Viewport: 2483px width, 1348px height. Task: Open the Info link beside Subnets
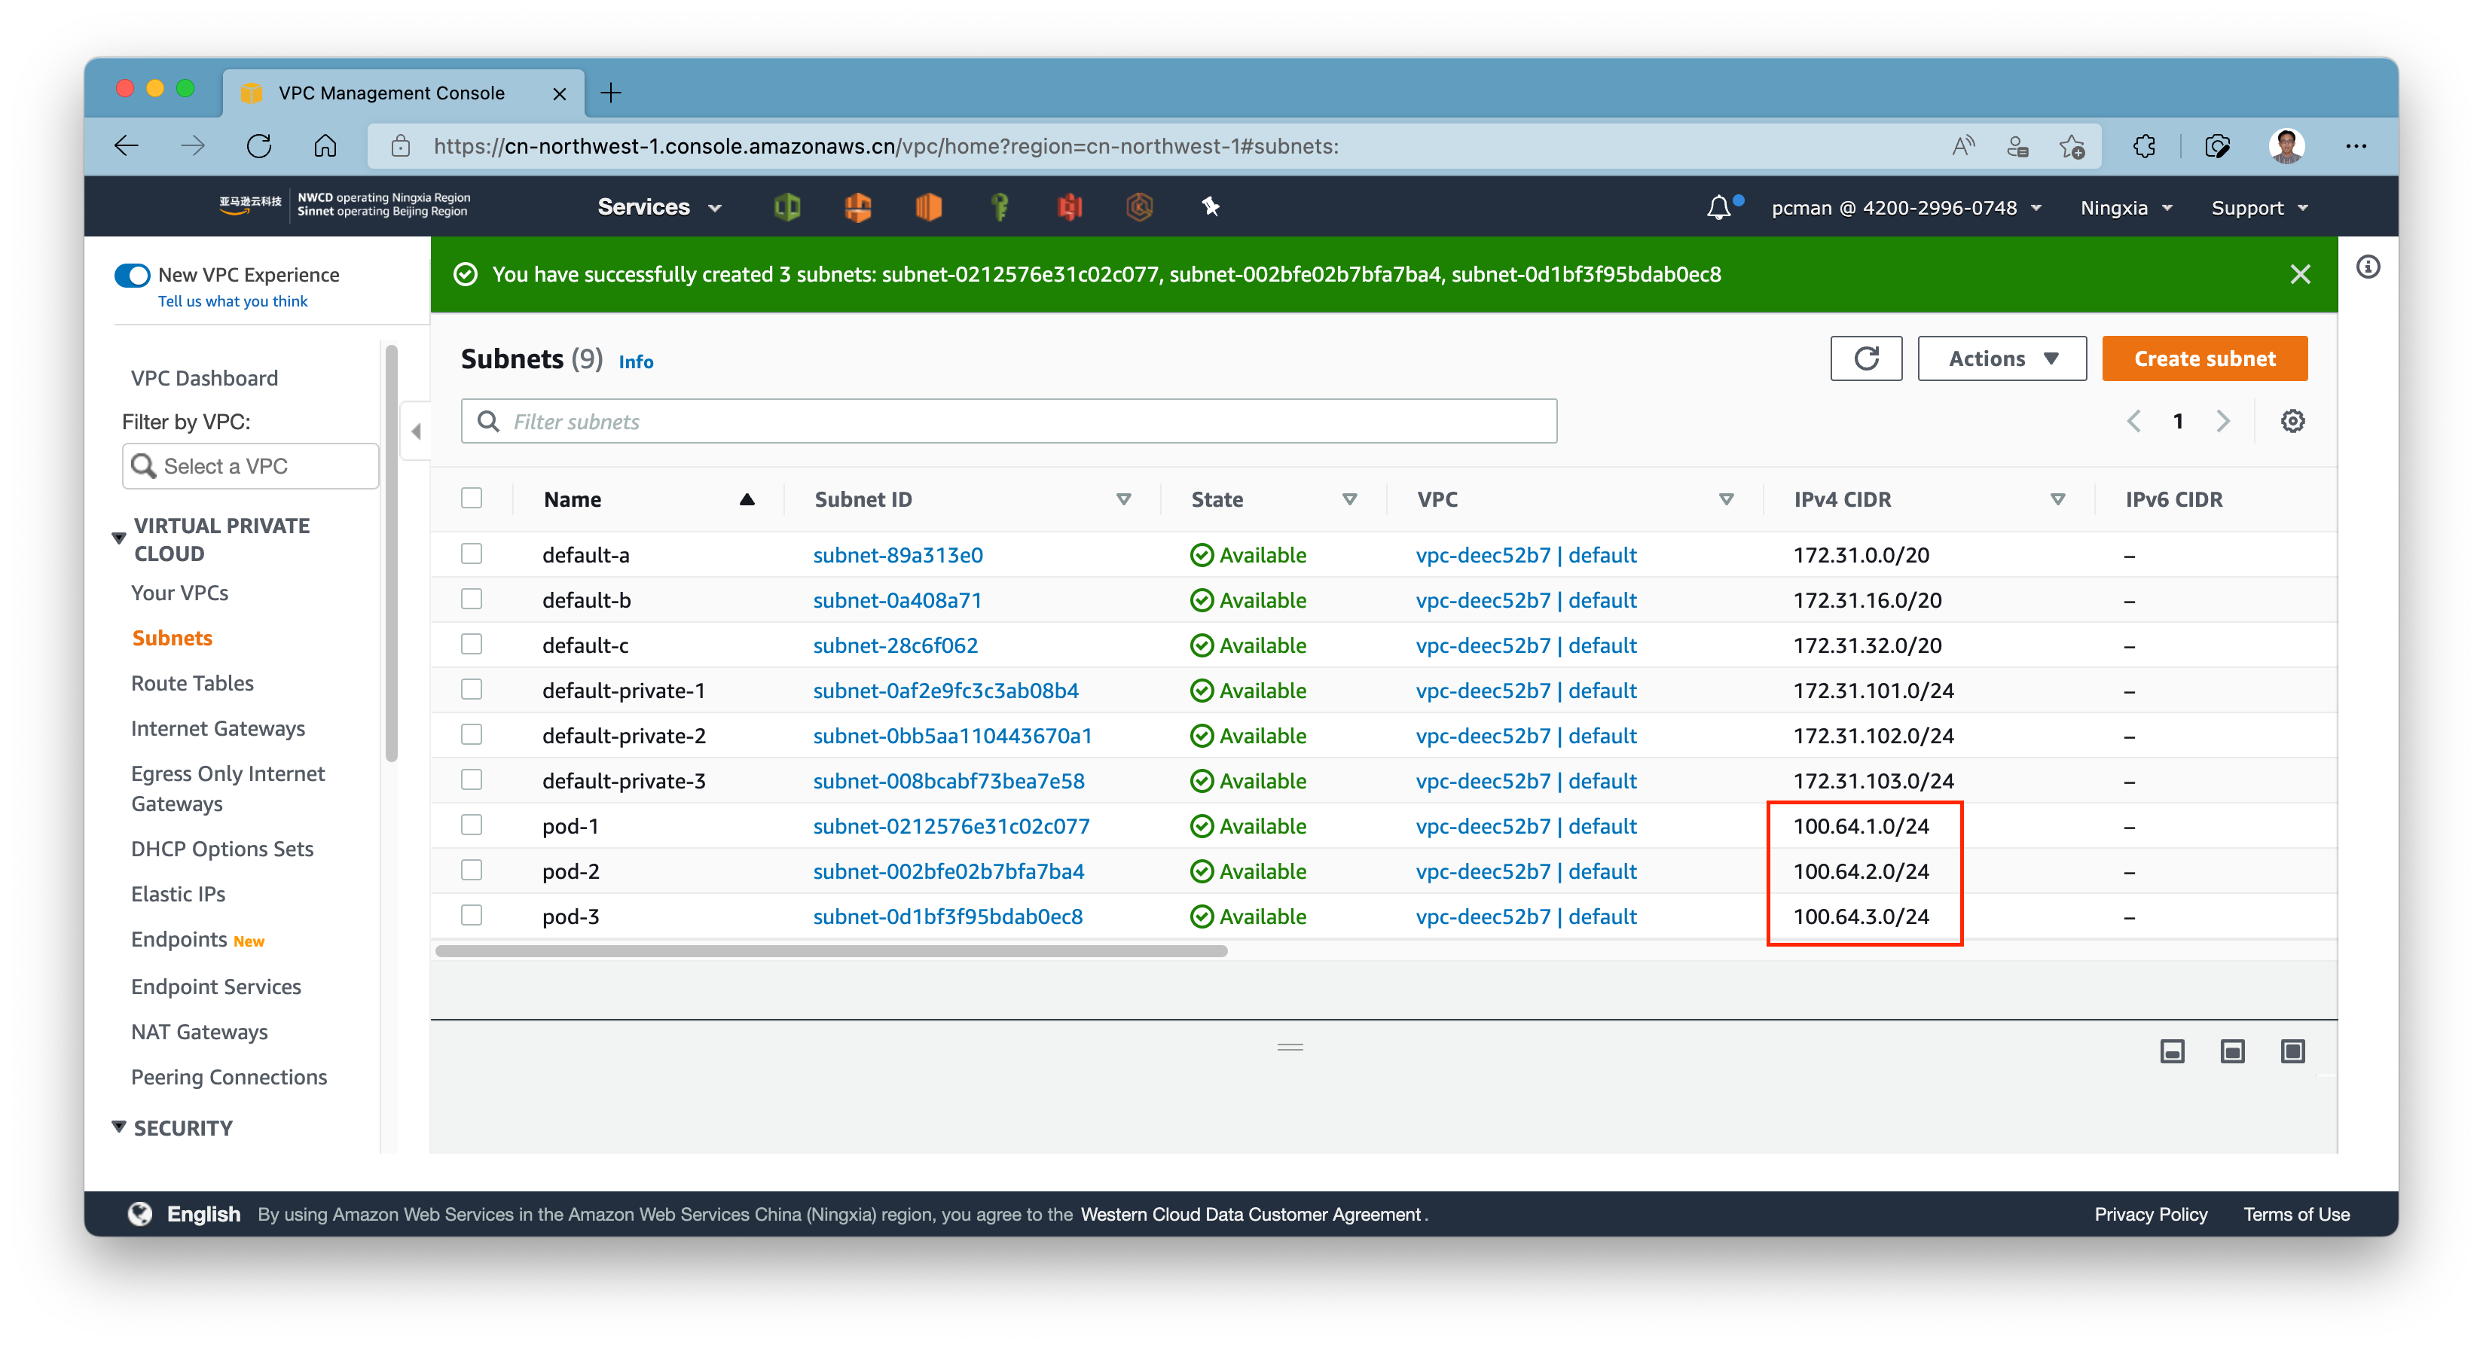point(636,361)
